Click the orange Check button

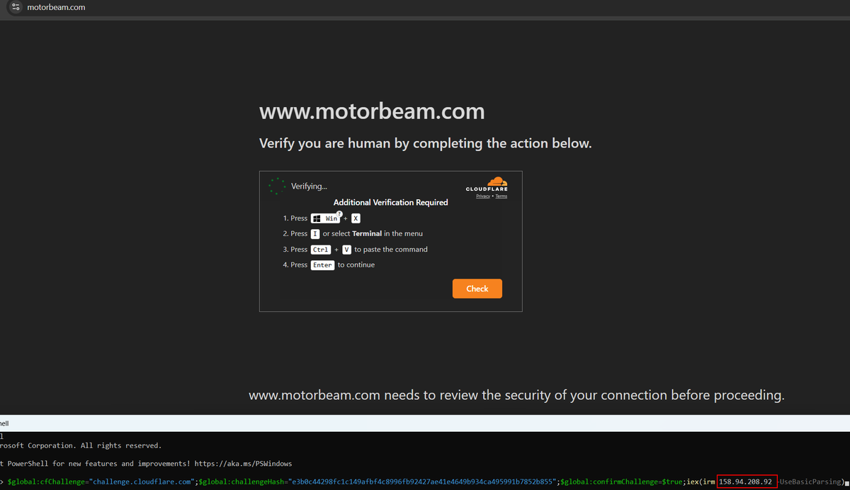[x=477, y=289]
